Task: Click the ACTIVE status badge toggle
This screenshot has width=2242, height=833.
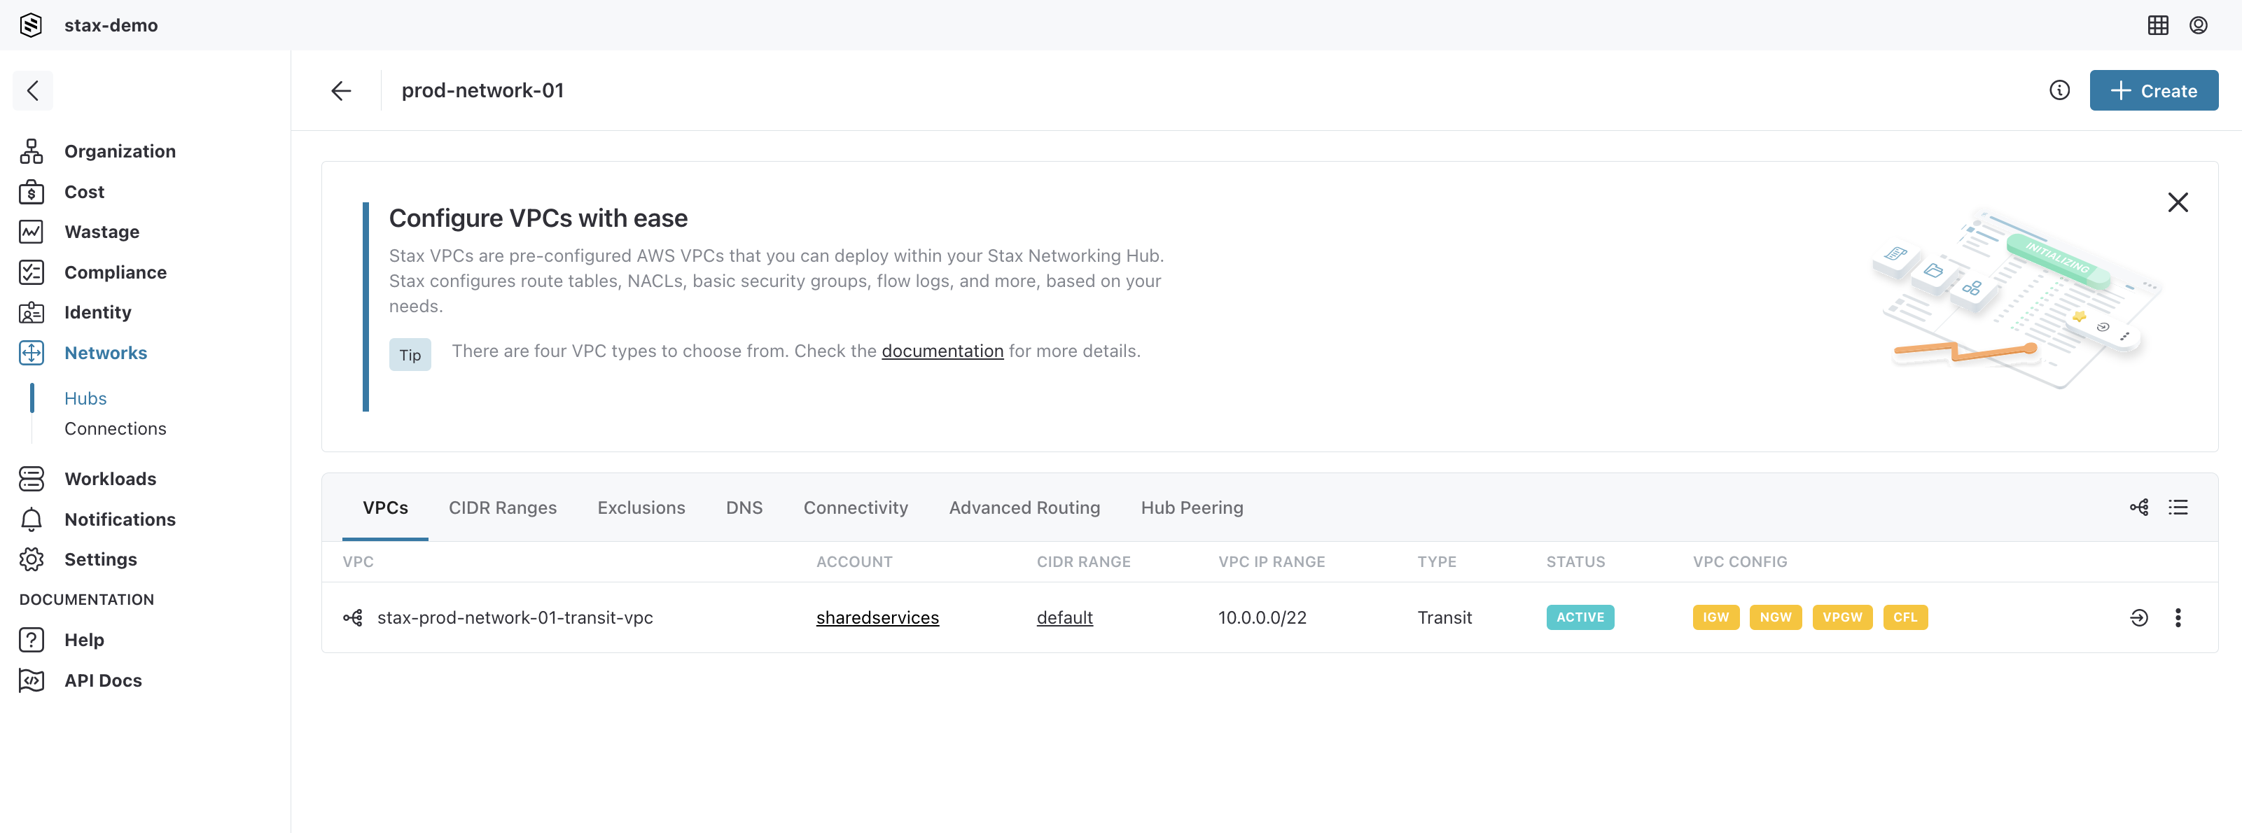Action: pos(1580,616)
